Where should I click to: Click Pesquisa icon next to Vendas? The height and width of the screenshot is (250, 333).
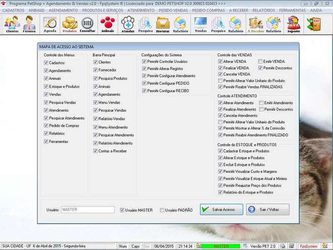(218, 24)
